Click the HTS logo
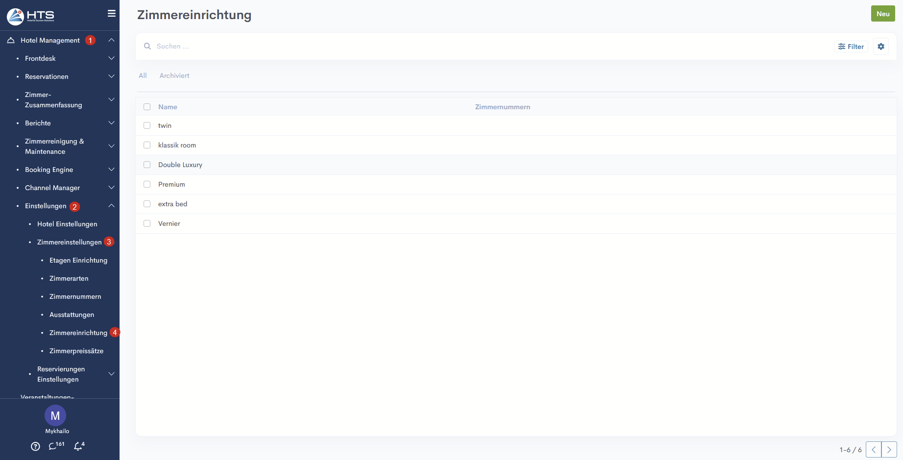The image size is (903, 460). [30, 16]
